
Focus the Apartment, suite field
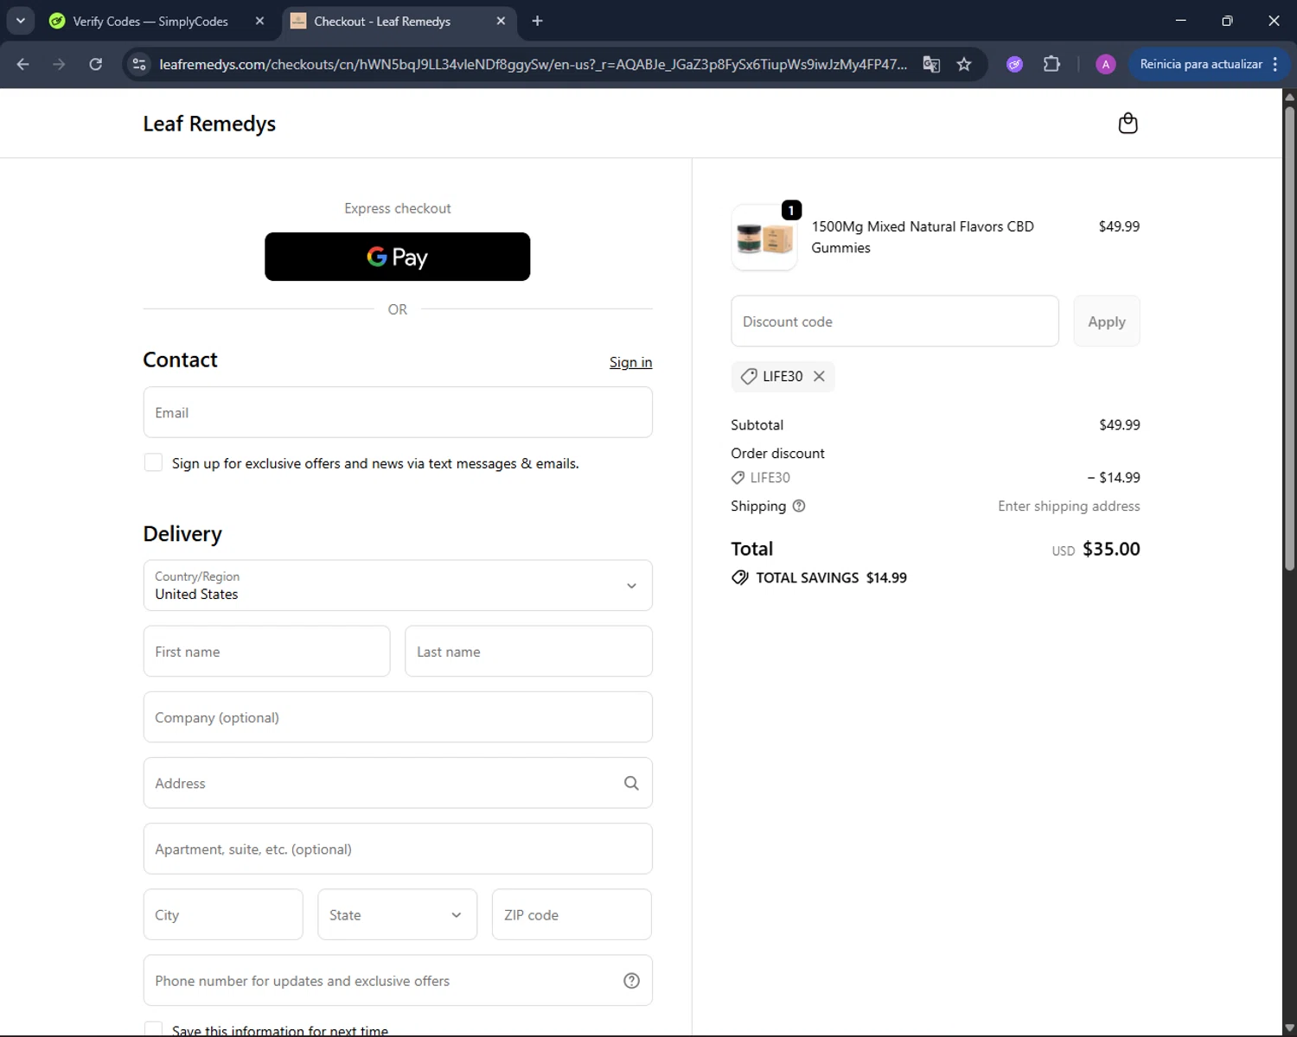click(x=398, y=849)
